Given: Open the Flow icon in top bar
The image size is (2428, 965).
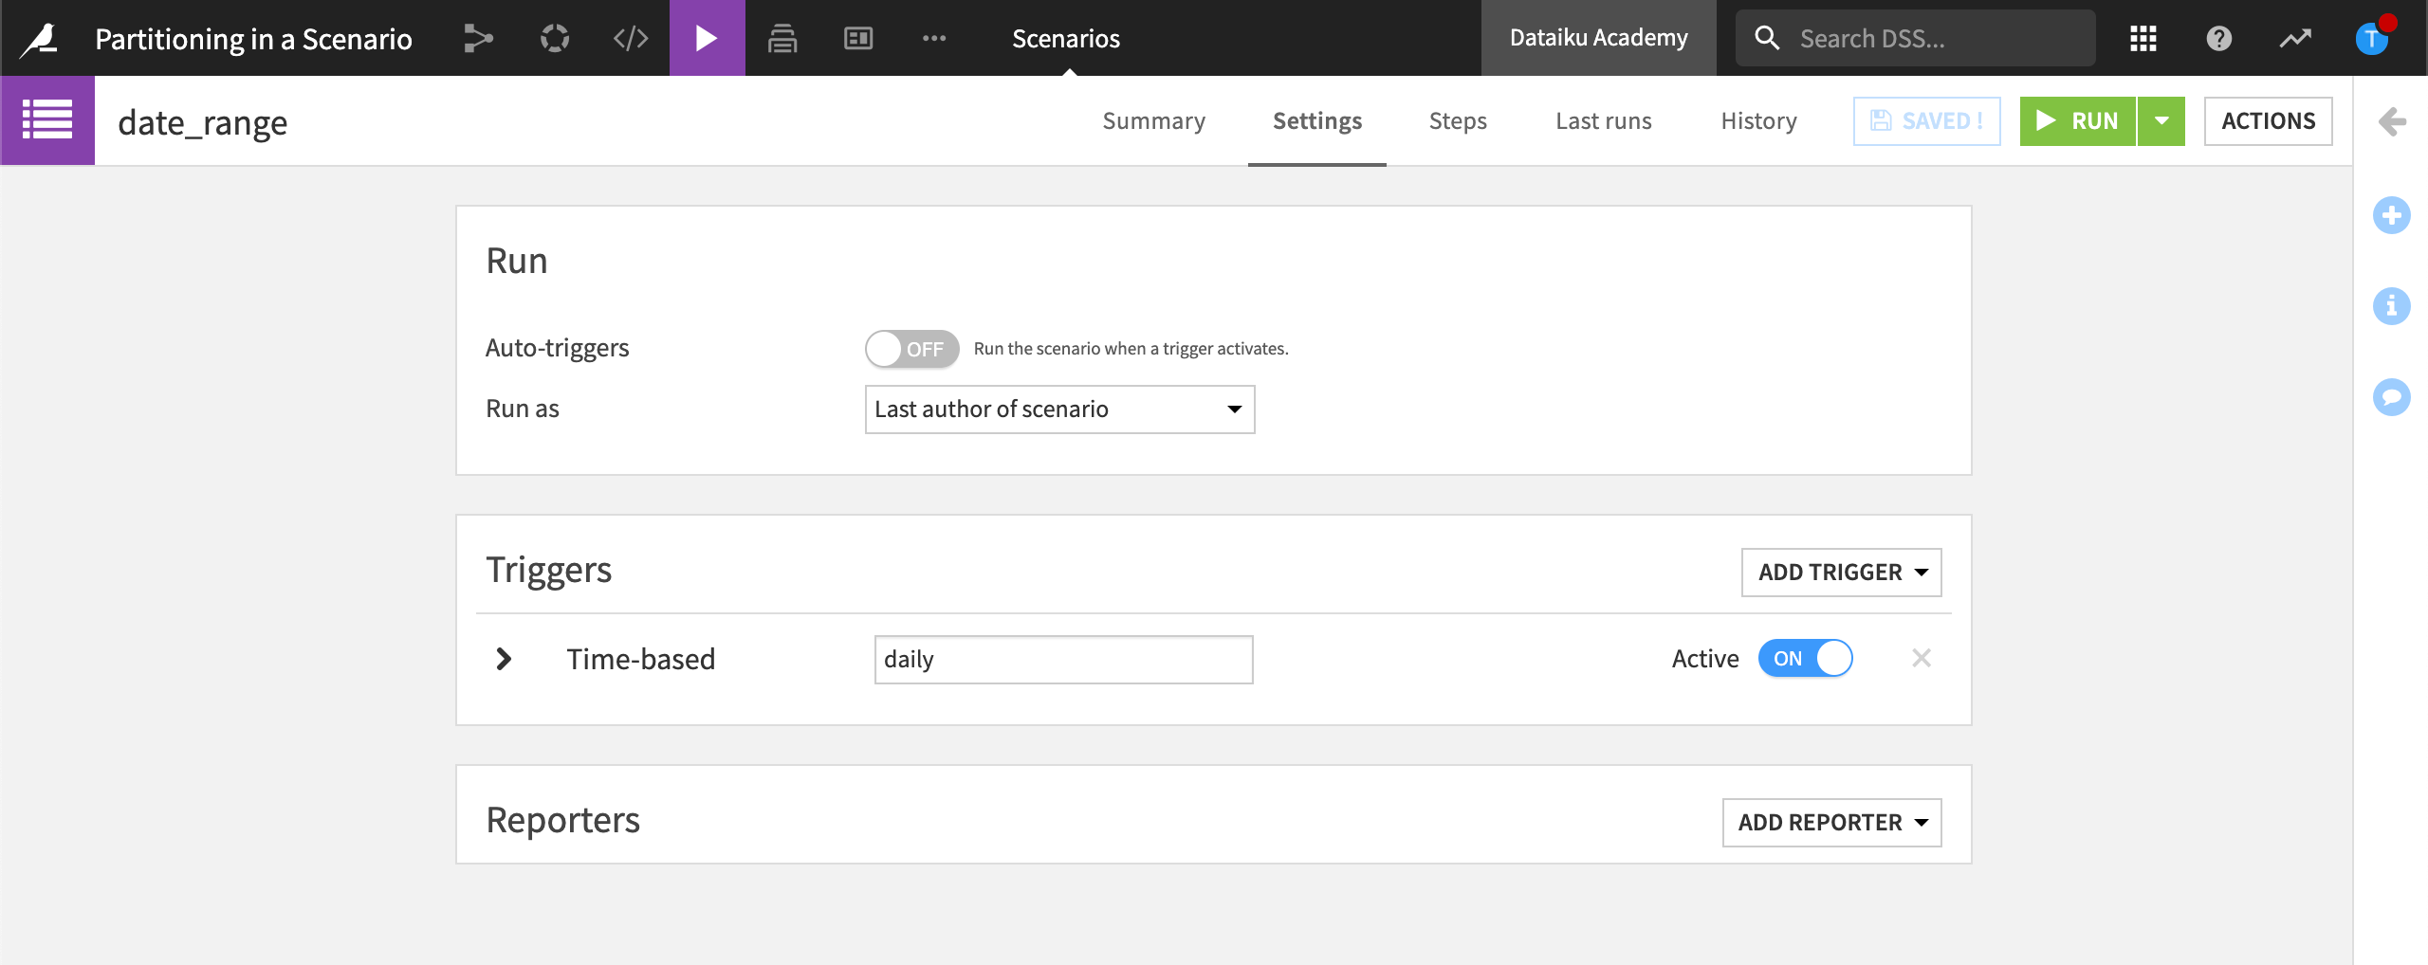Looking at the screenshot, I should click(x=478, y=38).
